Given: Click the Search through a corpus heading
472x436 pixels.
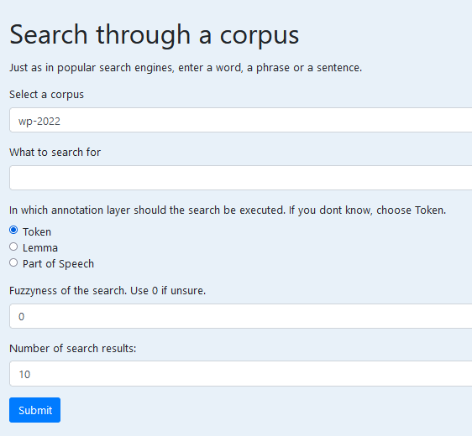Looking at the screenshot, I should tap(155, 35).
